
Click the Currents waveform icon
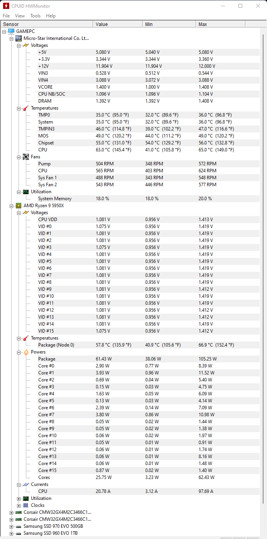(x=26, y=484)
